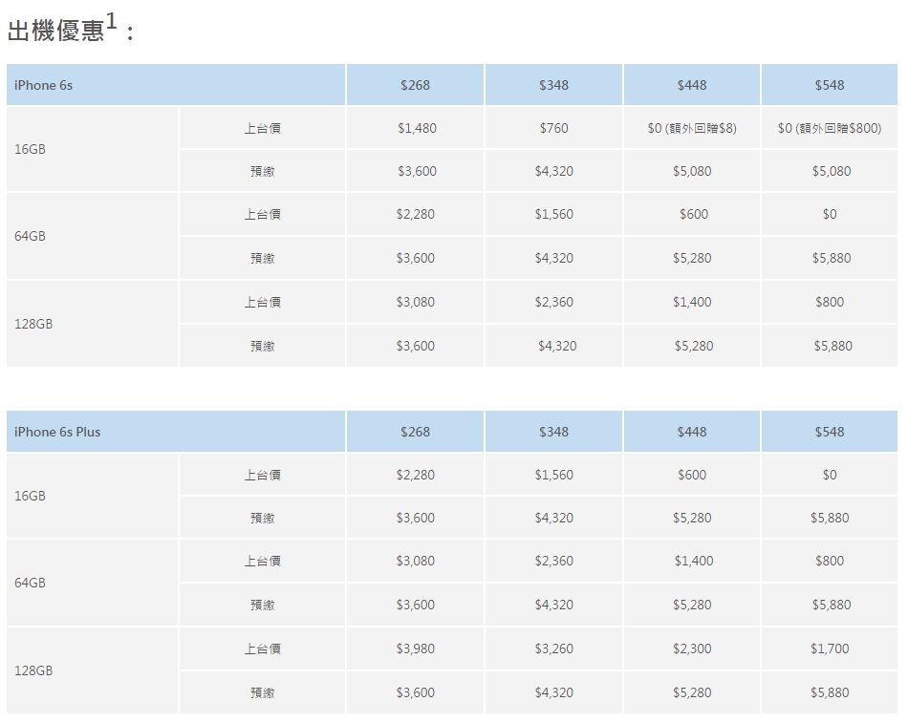Click the 出機優惠 heading text
908x723 pixels.
click(x=55, y=31)
